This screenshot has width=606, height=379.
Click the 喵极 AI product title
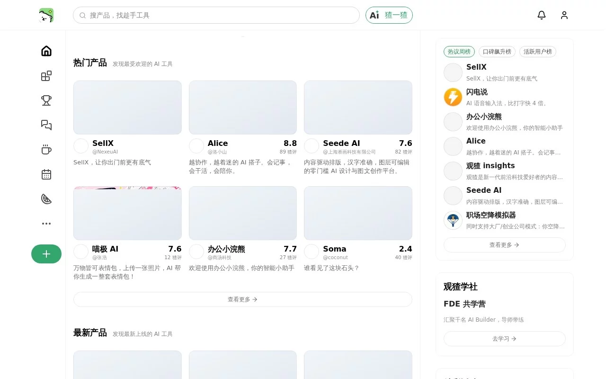click(105, 249)
